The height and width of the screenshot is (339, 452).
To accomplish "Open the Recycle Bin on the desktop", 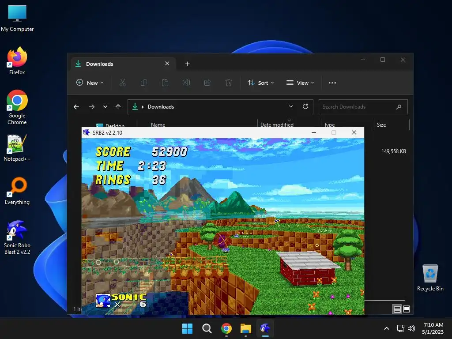I will [x=430, y=278].
